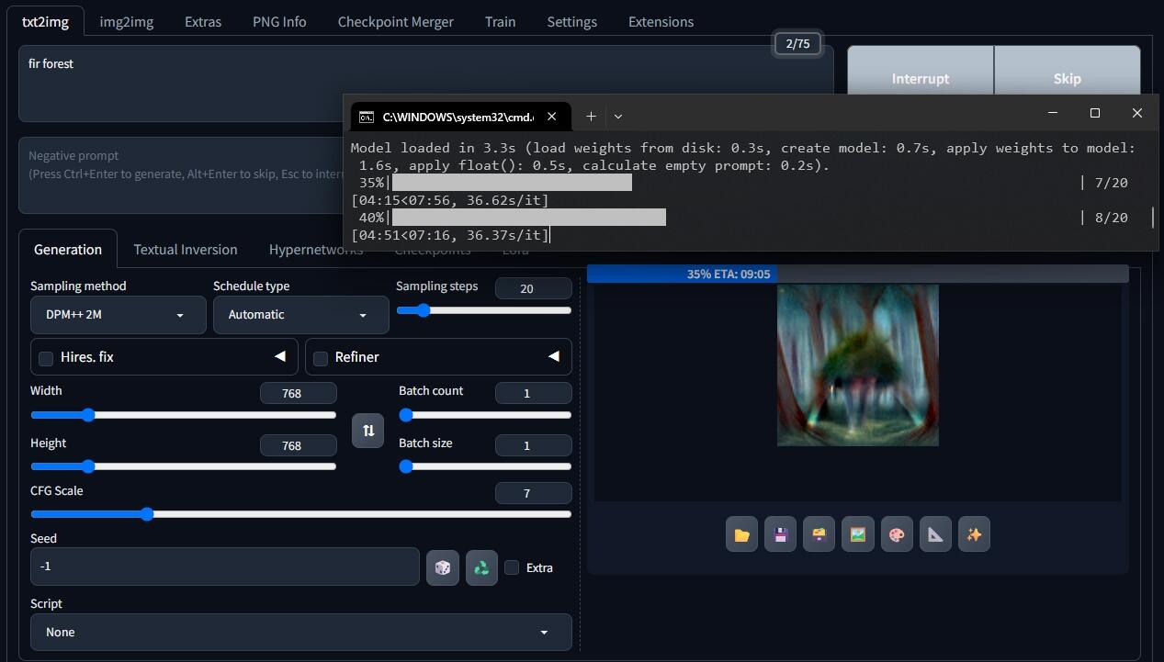
Task: Expand the Refiner section triangle
Action: click(553, 356)
